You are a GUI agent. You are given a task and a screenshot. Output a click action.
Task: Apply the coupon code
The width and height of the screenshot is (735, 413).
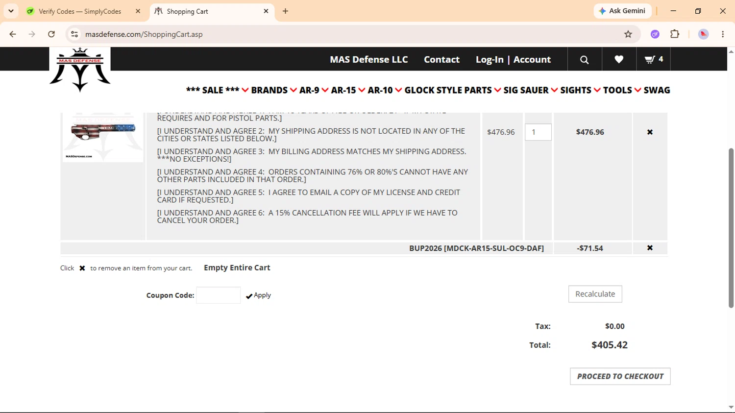(258, 295)
